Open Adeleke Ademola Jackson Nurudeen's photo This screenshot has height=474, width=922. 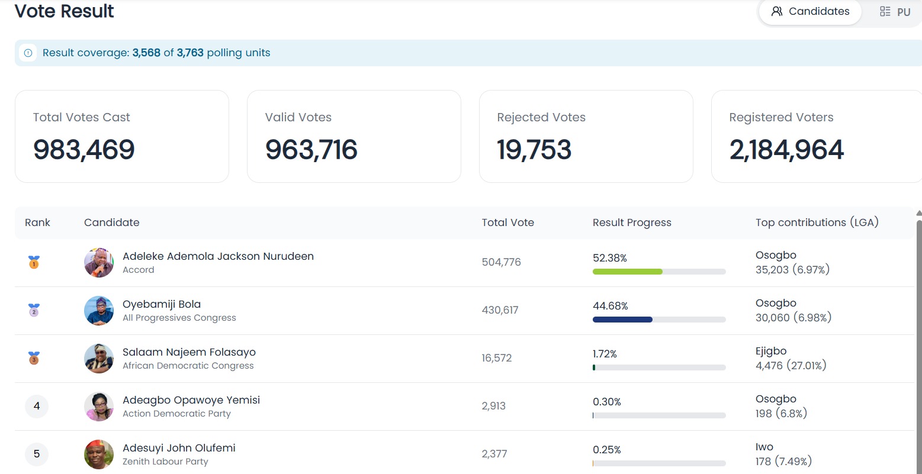(99, 263)
